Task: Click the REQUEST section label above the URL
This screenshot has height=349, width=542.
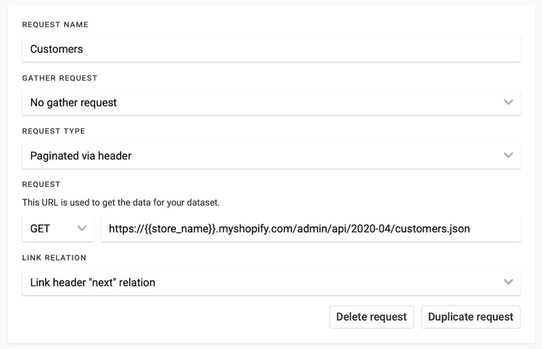Action: coord(41,184)
